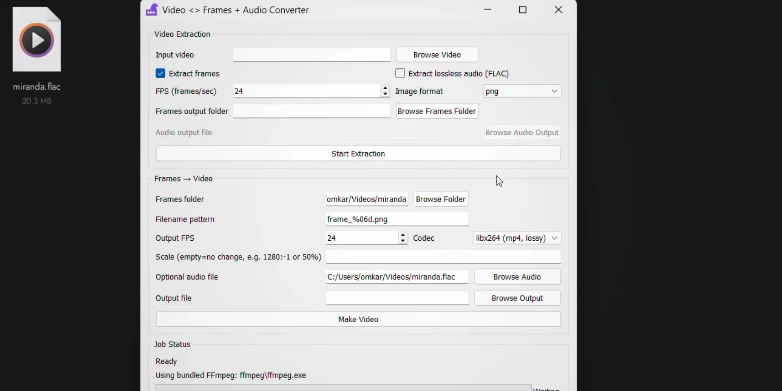Focus the Output file field
This screenshot has height=391, width=782.
(x=397, y=298)
